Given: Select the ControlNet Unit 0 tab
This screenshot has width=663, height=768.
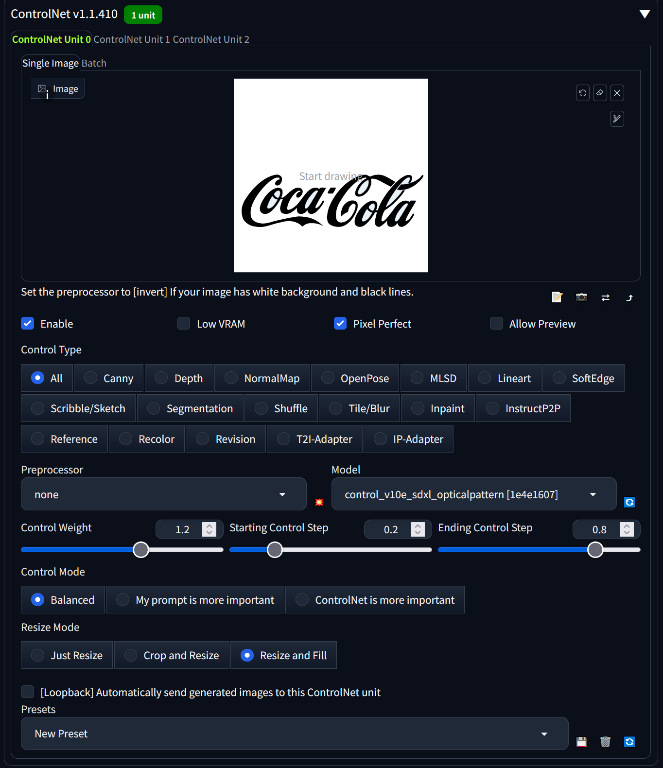Looking at the screenshot, I should tap(52, 39).
